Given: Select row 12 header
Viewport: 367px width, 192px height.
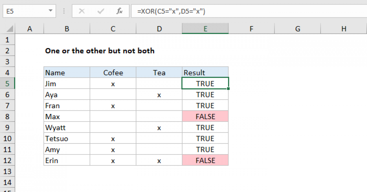Looking at the screenshot, I should (x=8, y=161).
